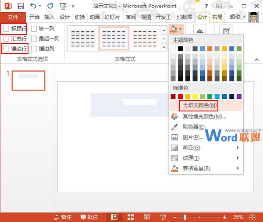Switch to the 动画 (Animations) tab
The width and height of the screenshot is (263, 222).
coord(95,17)
